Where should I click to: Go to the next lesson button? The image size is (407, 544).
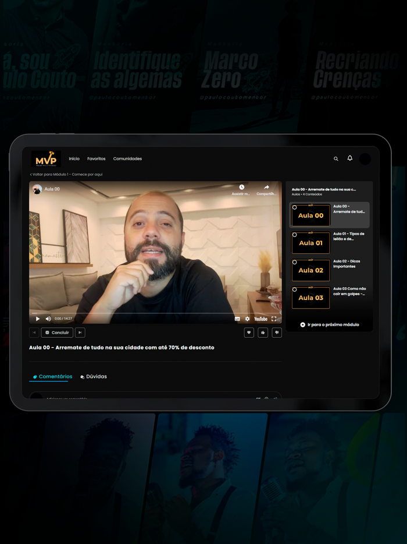click(x=80, y=333)
